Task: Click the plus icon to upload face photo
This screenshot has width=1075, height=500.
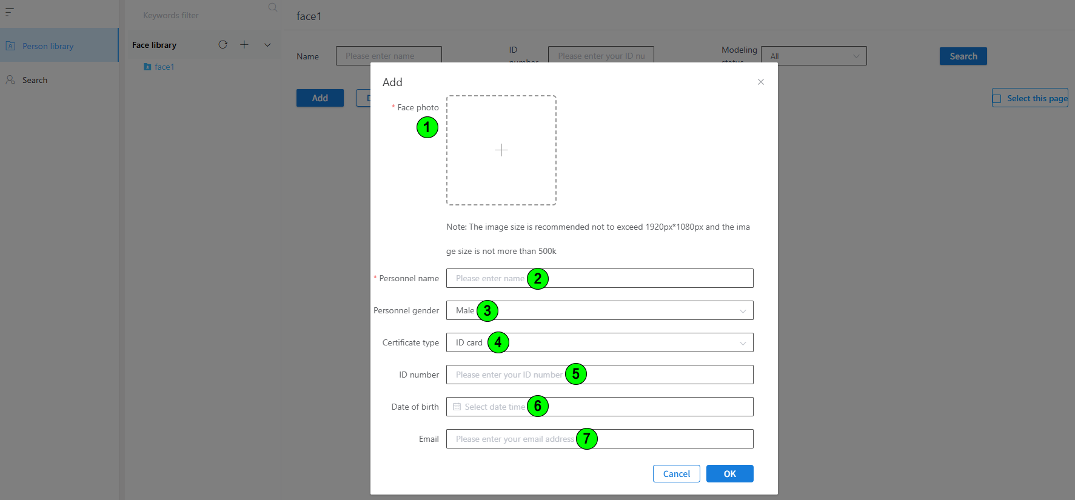Action: pos(501,150)
